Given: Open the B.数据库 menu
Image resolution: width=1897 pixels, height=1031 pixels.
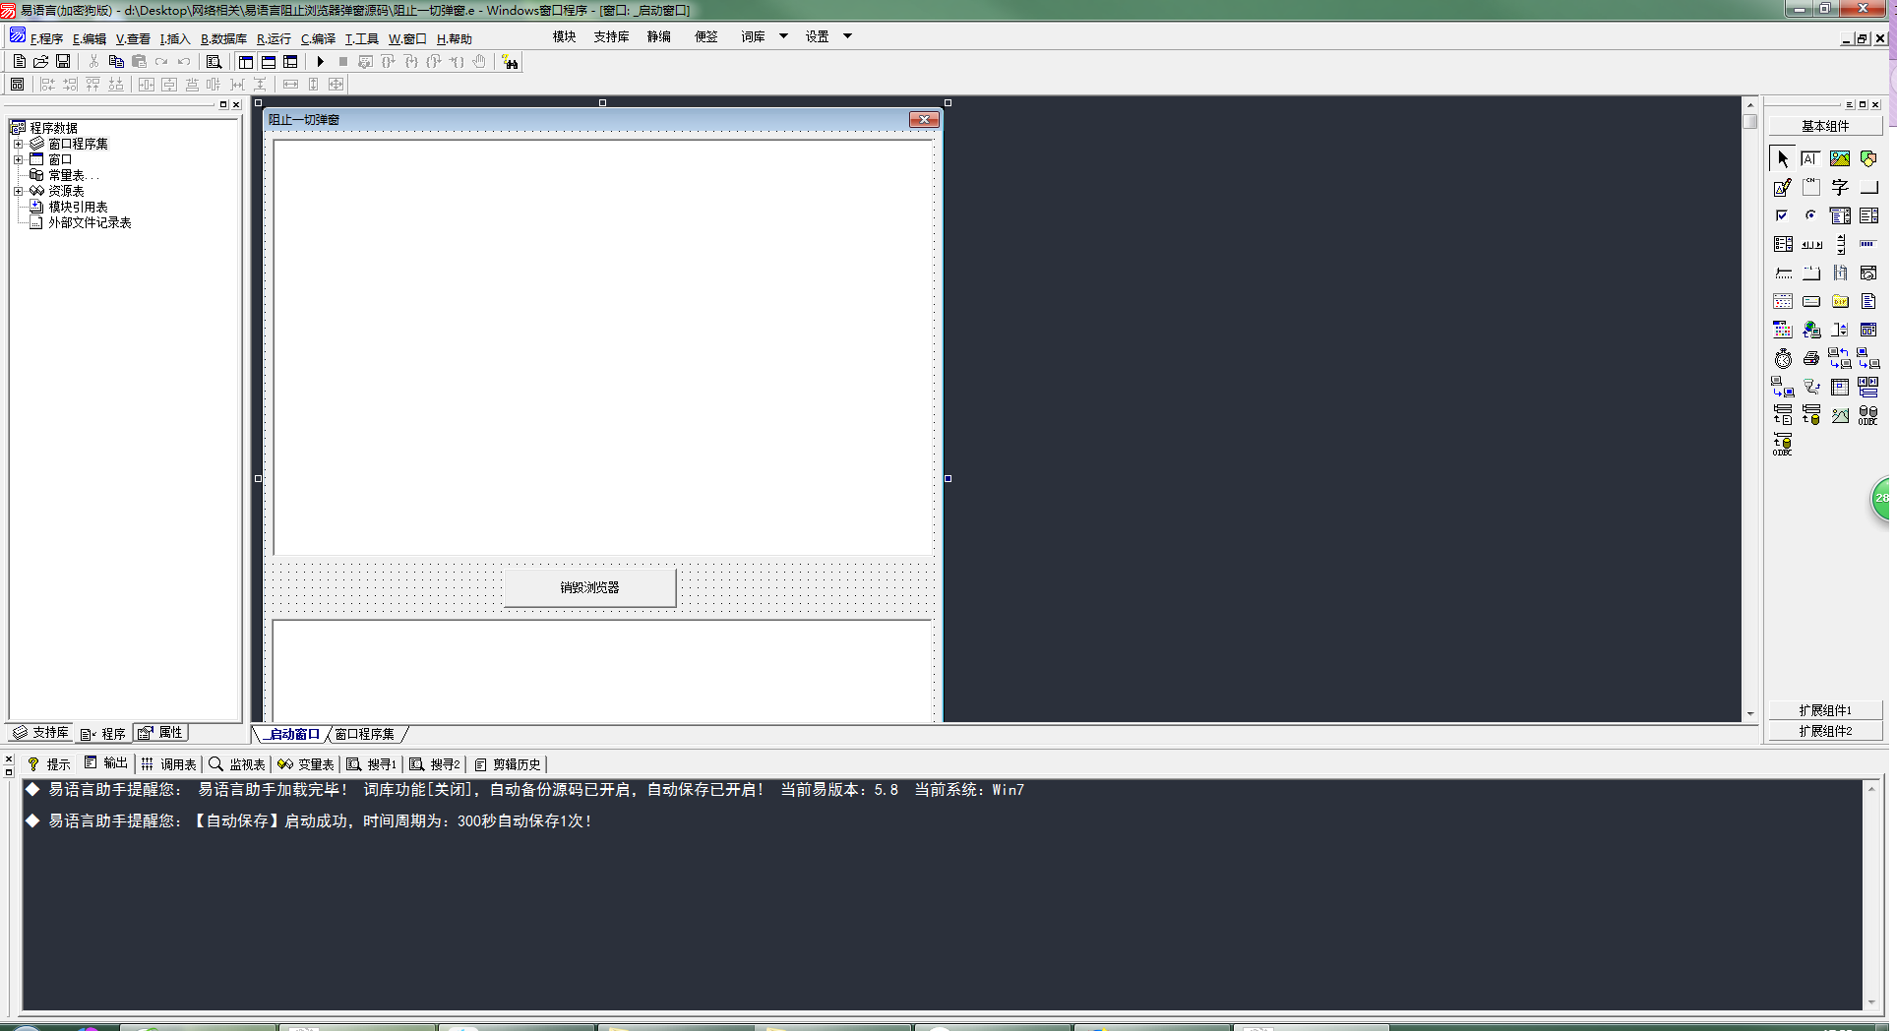Looking at the screenshot, I should [223, 38].
